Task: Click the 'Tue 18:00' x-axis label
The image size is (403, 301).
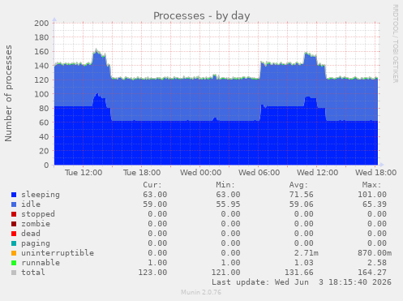Action: pos(142,173)
